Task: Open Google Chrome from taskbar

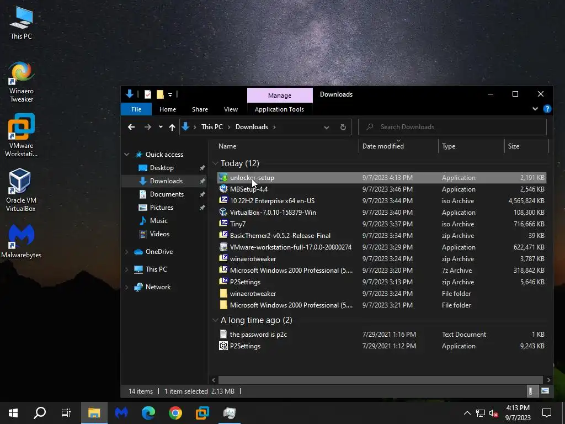Action: (x=175, y=413)
